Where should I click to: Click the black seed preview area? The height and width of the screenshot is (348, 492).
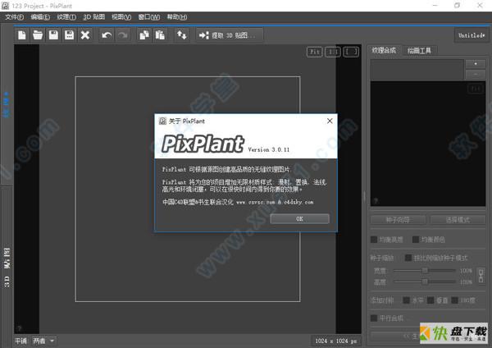point(428,144)
